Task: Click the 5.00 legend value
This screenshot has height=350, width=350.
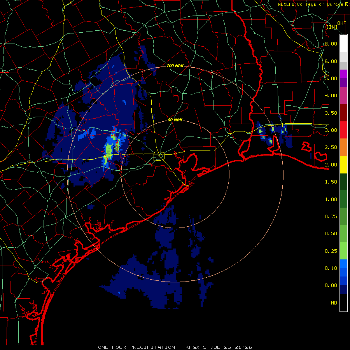Action: click(331, 78)
